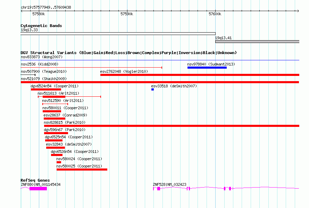Open variant label dgv6524n54 (Cooper2011)

click(x=55, y=86)
